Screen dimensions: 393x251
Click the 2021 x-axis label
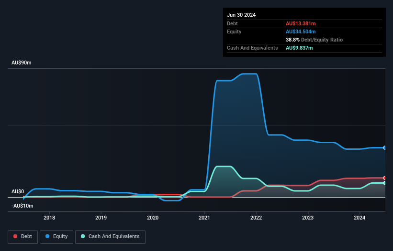point(204,218)
